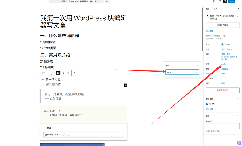Viewport: 242px width, 146px height.
Task: Click list item 第二项内容
Action: click(53, 85)
